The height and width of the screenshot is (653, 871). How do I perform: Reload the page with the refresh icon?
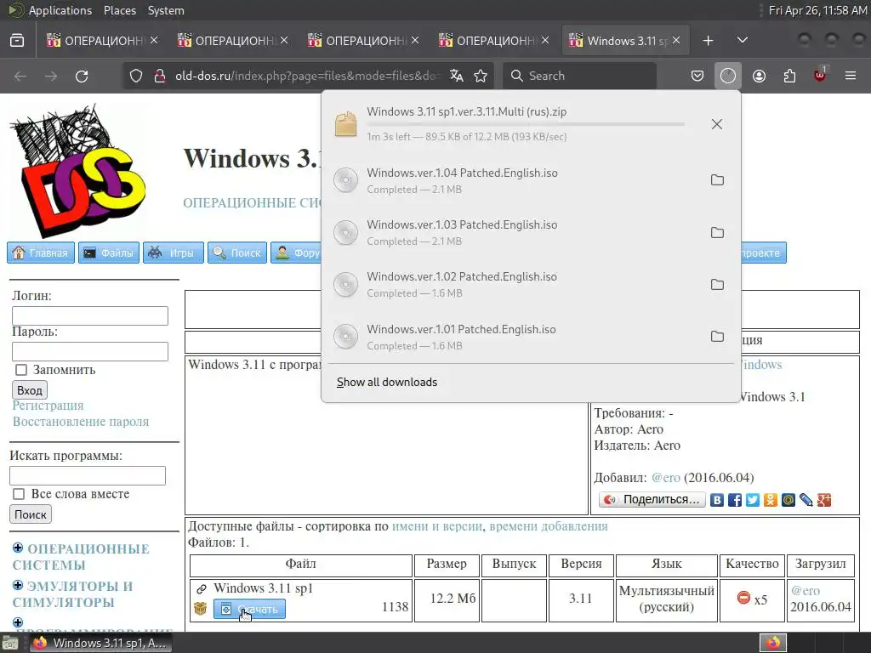tap(82, 76)
